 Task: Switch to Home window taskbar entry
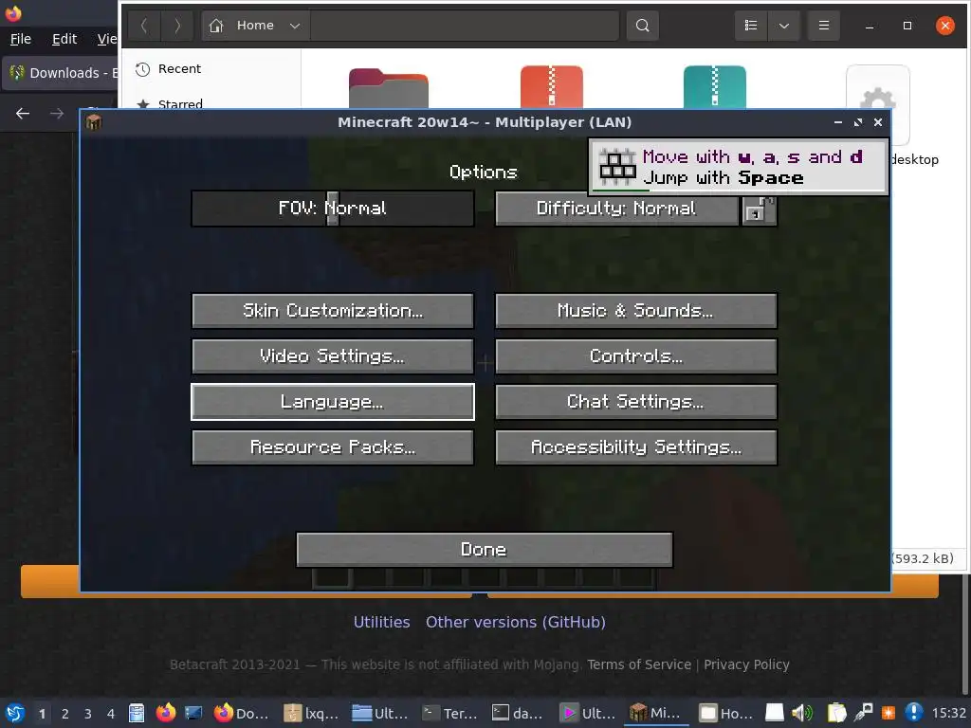coord(725,713)
